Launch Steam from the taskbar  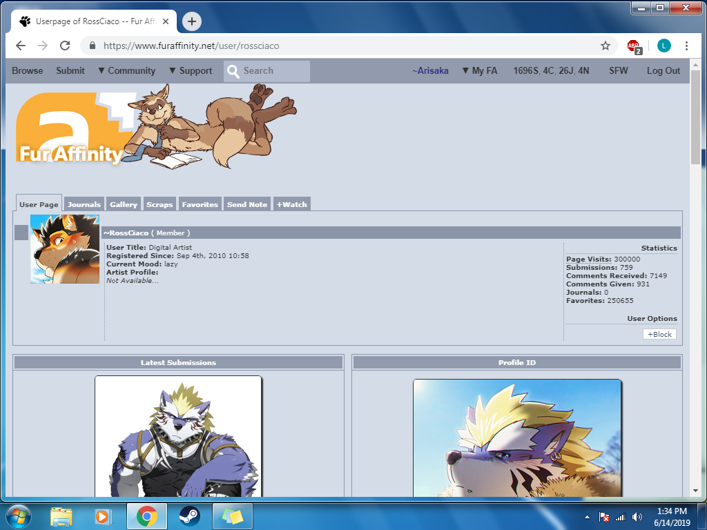point(189,516)
